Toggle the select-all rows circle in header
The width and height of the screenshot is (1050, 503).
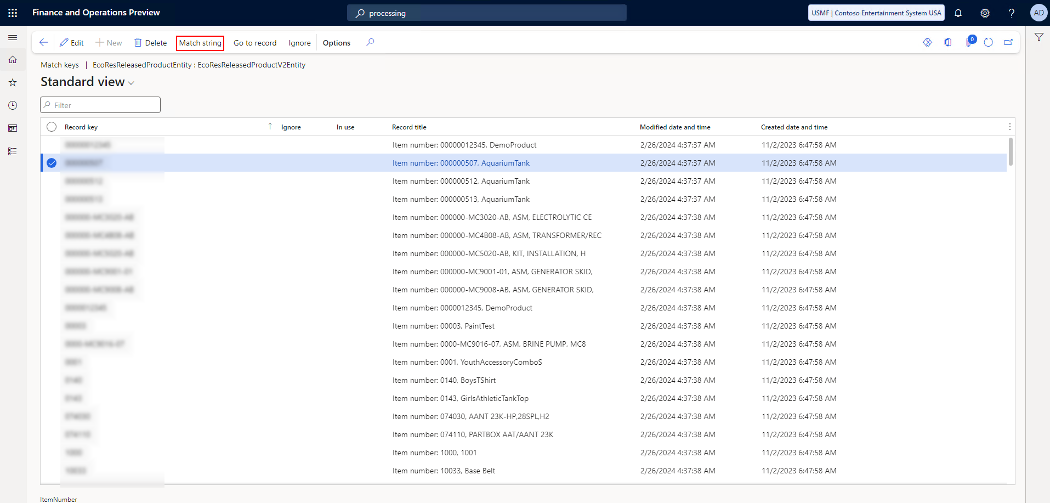52,127
